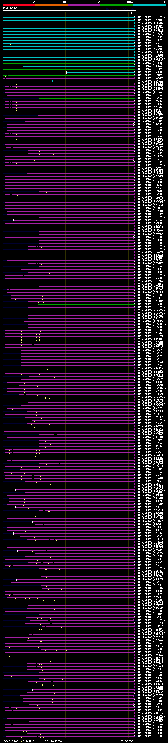
Task: Open hit UniRef100_A7PI87
Action: coord(151,20)
